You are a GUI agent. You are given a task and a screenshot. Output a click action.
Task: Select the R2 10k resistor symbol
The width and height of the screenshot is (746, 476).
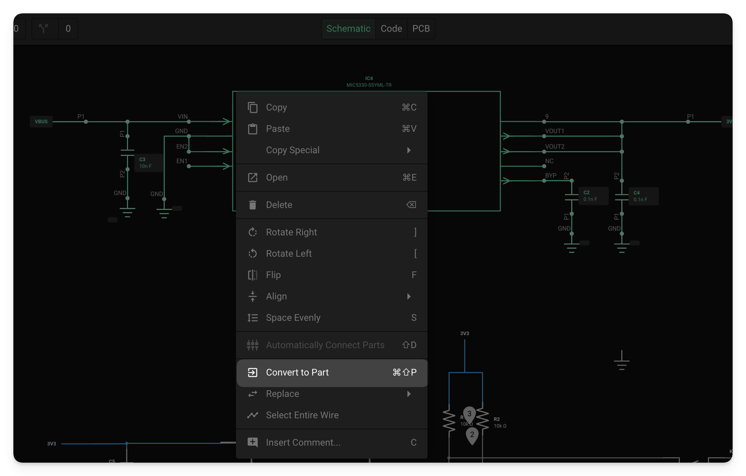coord(482,419)
